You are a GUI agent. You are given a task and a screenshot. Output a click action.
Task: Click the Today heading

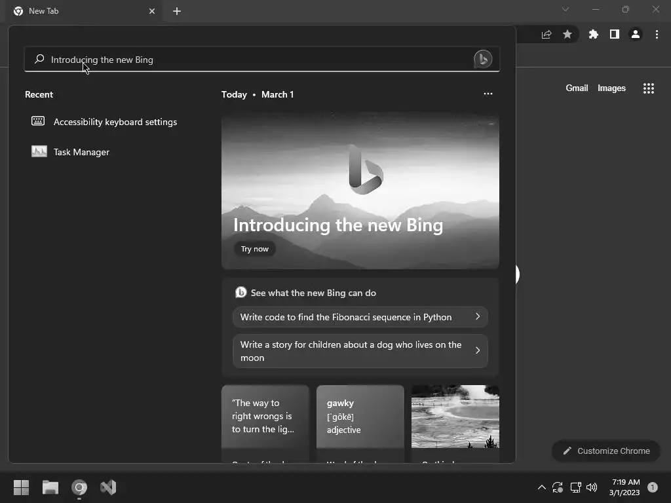point(234,94)
